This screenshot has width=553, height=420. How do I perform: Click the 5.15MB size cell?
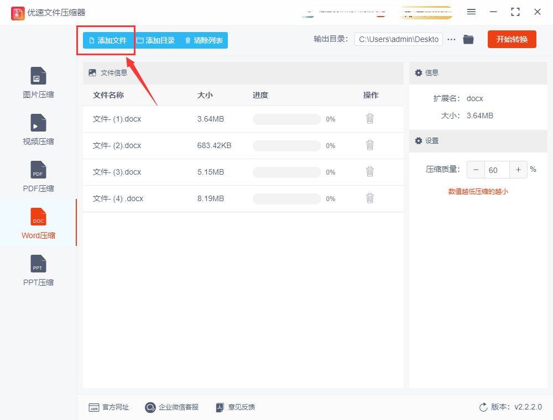(x=211, y=172)
